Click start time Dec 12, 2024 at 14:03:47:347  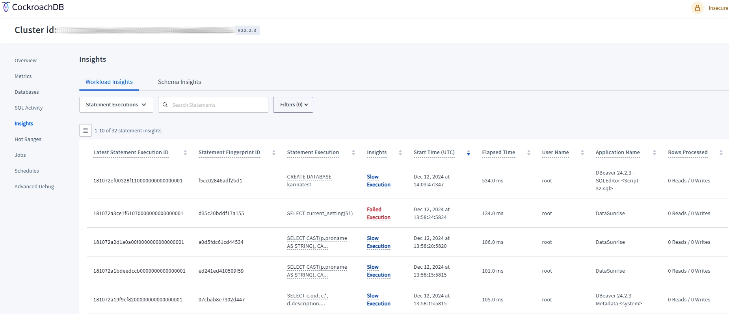pyautogui.click(x=431, y=180)
